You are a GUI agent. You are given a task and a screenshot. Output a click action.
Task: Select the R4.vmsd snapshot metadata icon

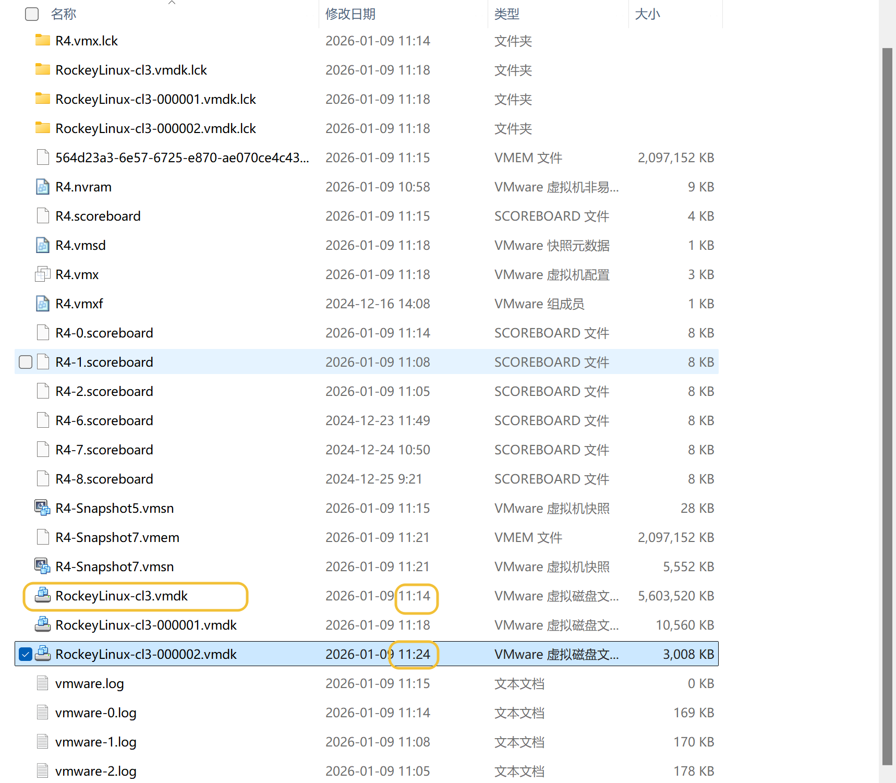pyautogui.click(x=42, y=245)
